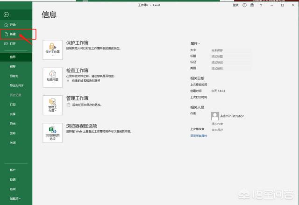Click the 开始 home icon in the sidebar
299x205 pixels.
coord(6,24)
